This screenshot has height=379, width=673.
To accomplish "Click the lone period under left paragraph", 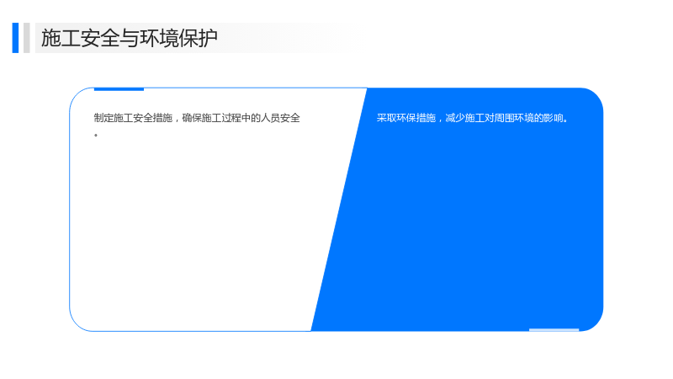I will point(96,135).
